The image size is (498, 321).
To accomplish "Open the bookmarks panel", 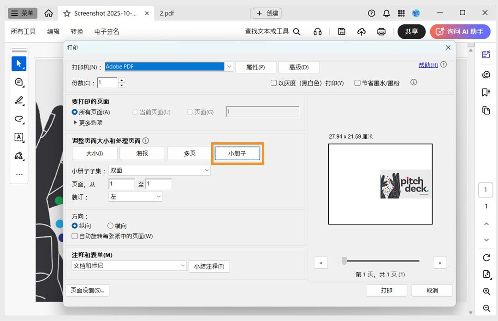I will pos(486,92).
